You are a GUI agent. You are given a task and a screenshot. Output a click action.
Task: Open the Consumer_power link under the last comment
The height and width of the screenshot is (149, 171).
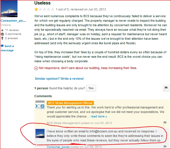pos(58,147)
